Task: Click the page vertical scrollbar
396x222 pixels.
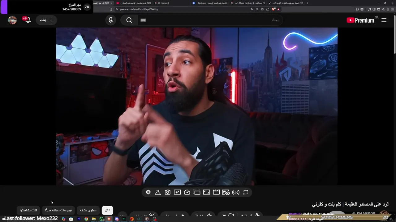Action: 394,34
